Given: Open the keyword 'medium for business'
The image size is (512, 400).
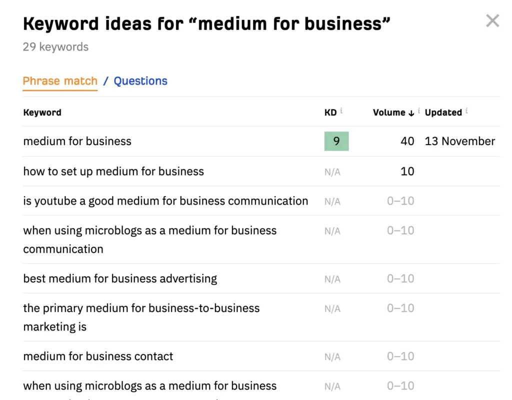Looking at the screenshot, I should tap(77, 141).
